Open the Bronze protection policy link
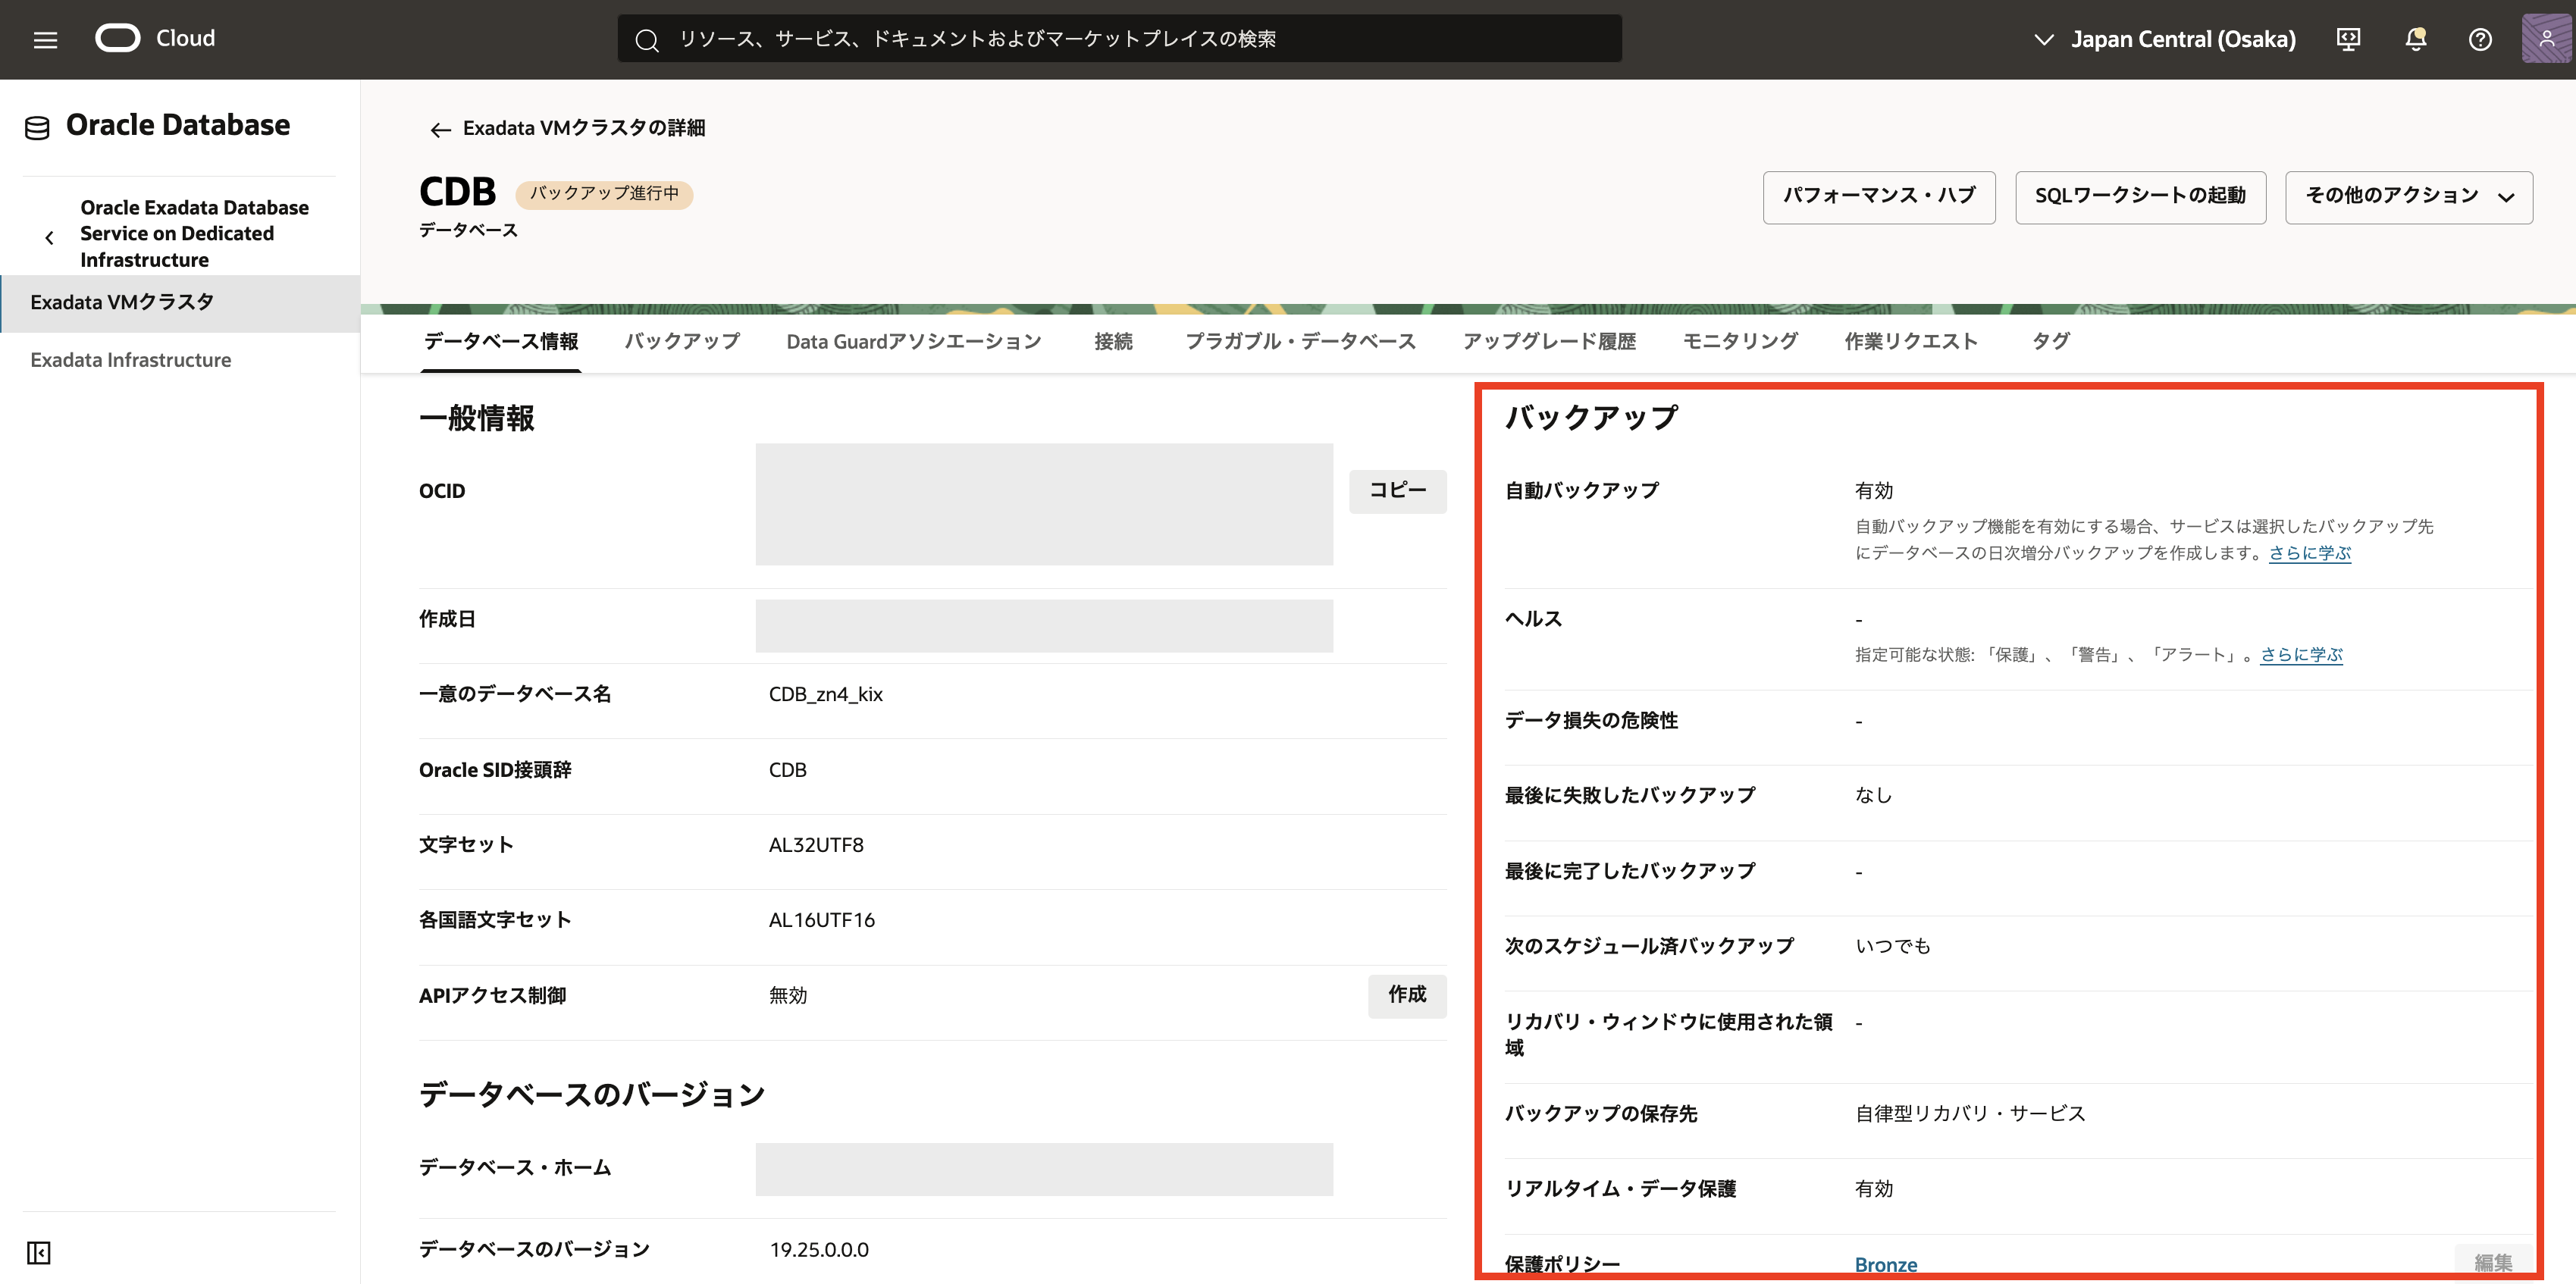This screenshot has width=2576, height=1284. 1885,1264
